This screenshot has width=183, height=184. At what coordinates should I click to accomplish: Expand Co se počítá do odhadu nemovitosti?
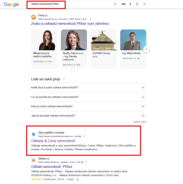coord(89,97)
